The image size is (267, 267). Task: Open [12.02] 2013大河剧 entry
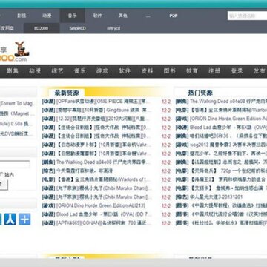pyautogui.click(x=103, y=119)
